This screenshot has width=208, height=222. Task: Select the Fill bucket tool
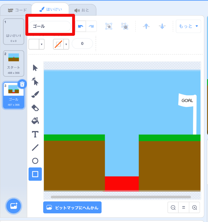point(35,121)
